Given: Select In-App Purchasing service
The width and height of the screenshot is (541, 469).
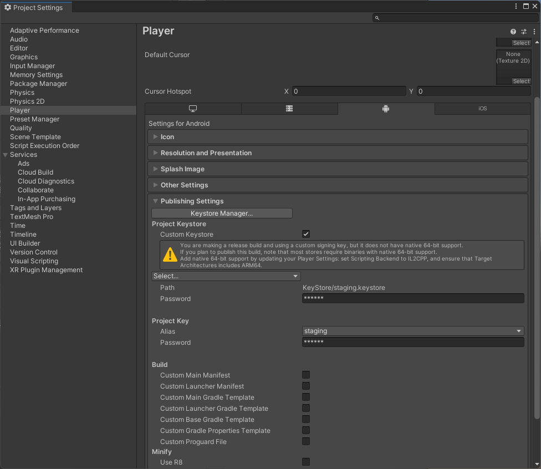Looking at the screenshot, I should coord(47,199).
